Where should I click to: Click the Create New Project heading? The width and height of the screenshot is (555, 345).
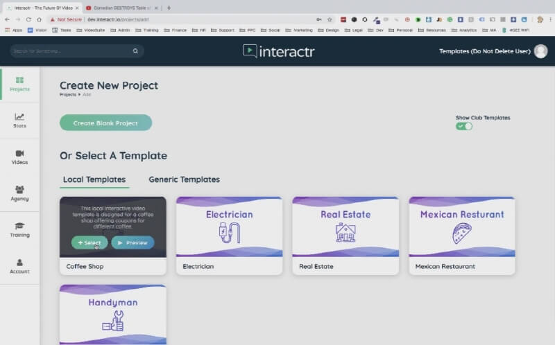(x=109, y=85)
